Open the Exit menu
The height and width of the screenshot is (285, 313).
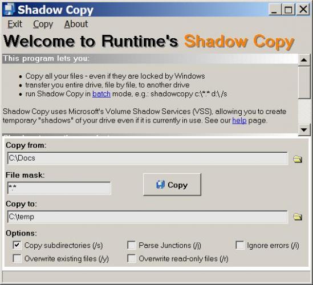pyautogui.click(x=15, y=24)
